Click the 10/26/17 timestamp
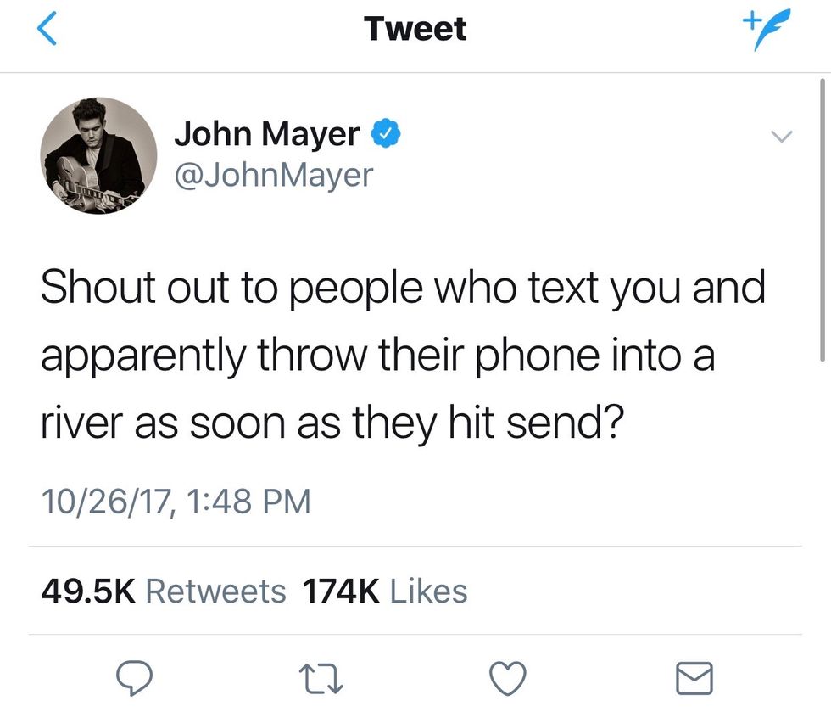The image size is (831, 712). 106,502
